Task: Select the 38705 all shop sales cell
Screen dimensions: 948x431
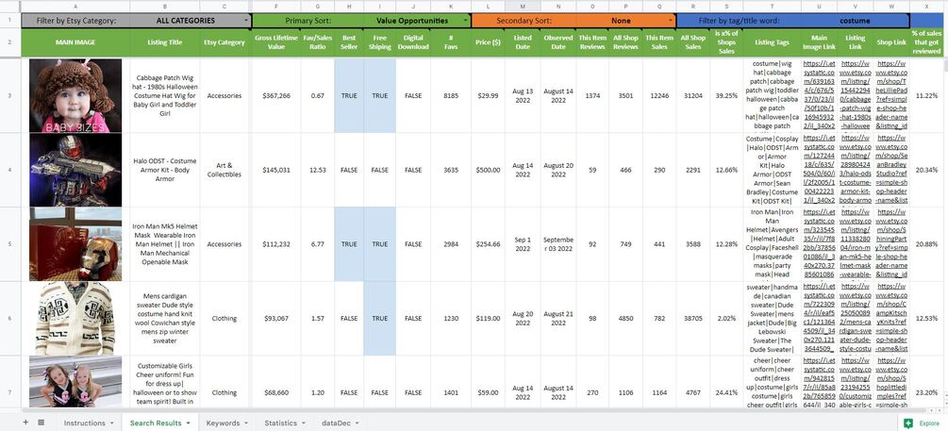Action: pos(693,319)
